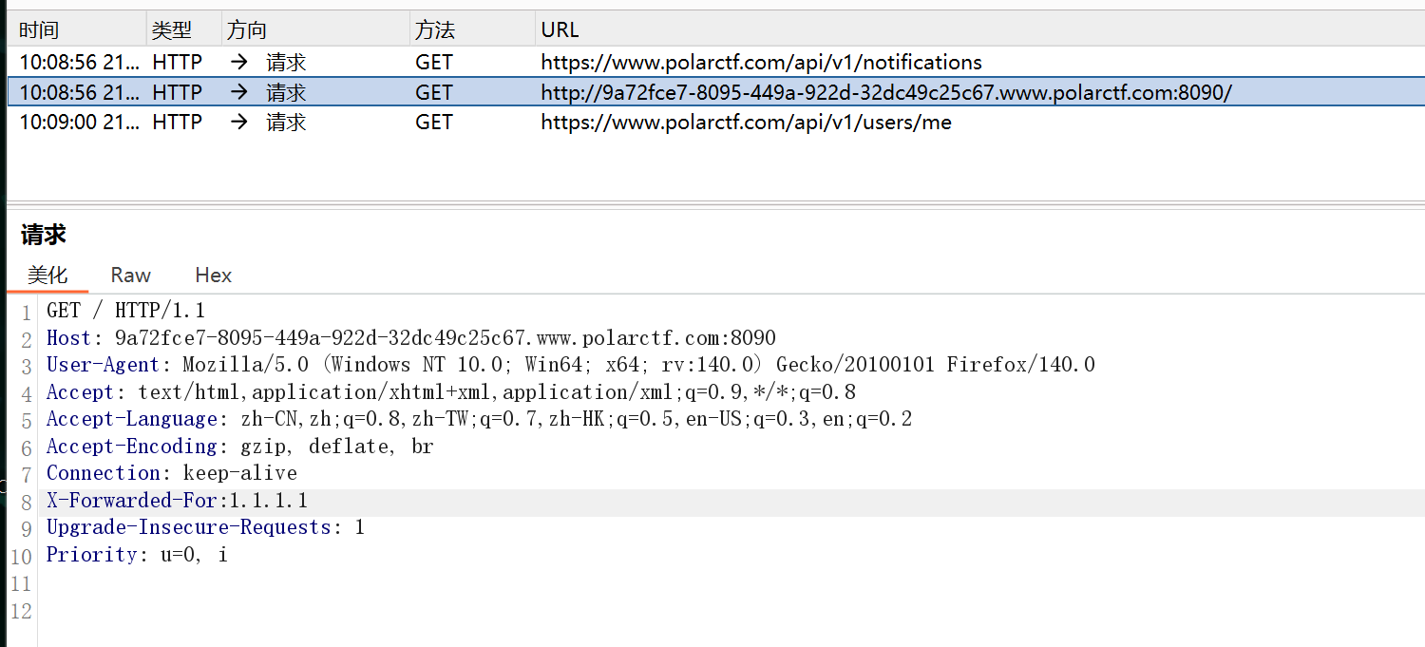Sort by the 类型 column header
Image resolution: width=1425 pixels, height=647 pixels.
tap(171, 30)
